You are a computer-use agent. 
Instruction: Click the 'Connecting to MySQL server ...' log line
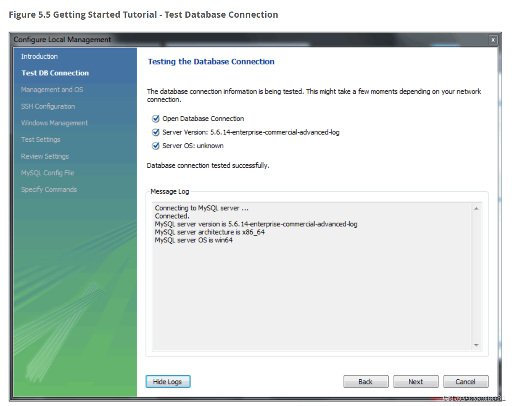202,208
